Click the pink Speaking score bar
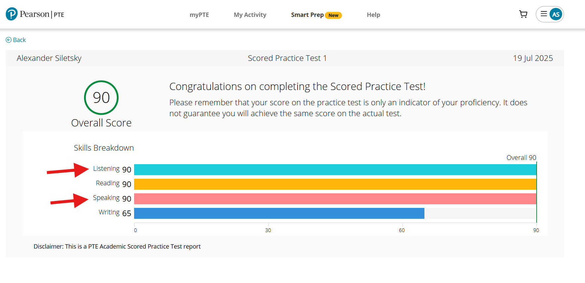This screenshot has width=585, height=283. coord(335,199)
